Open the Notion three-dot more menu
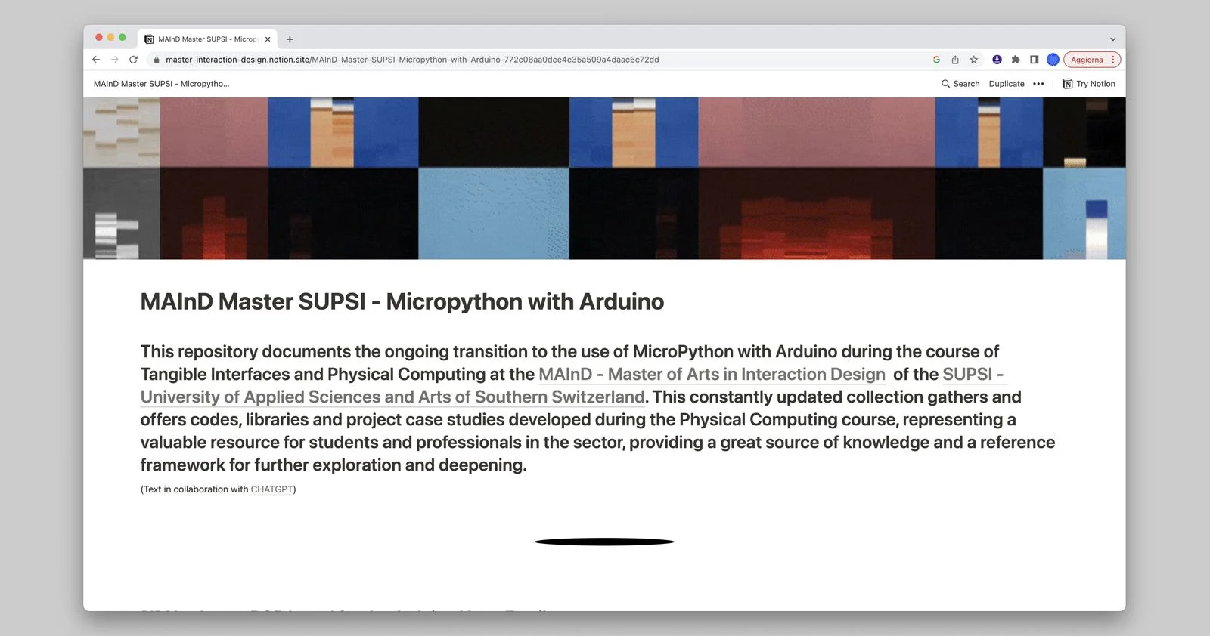The height and width of the screenshot is (636, 1210). pyautogui.click(x=1038, y=84)
